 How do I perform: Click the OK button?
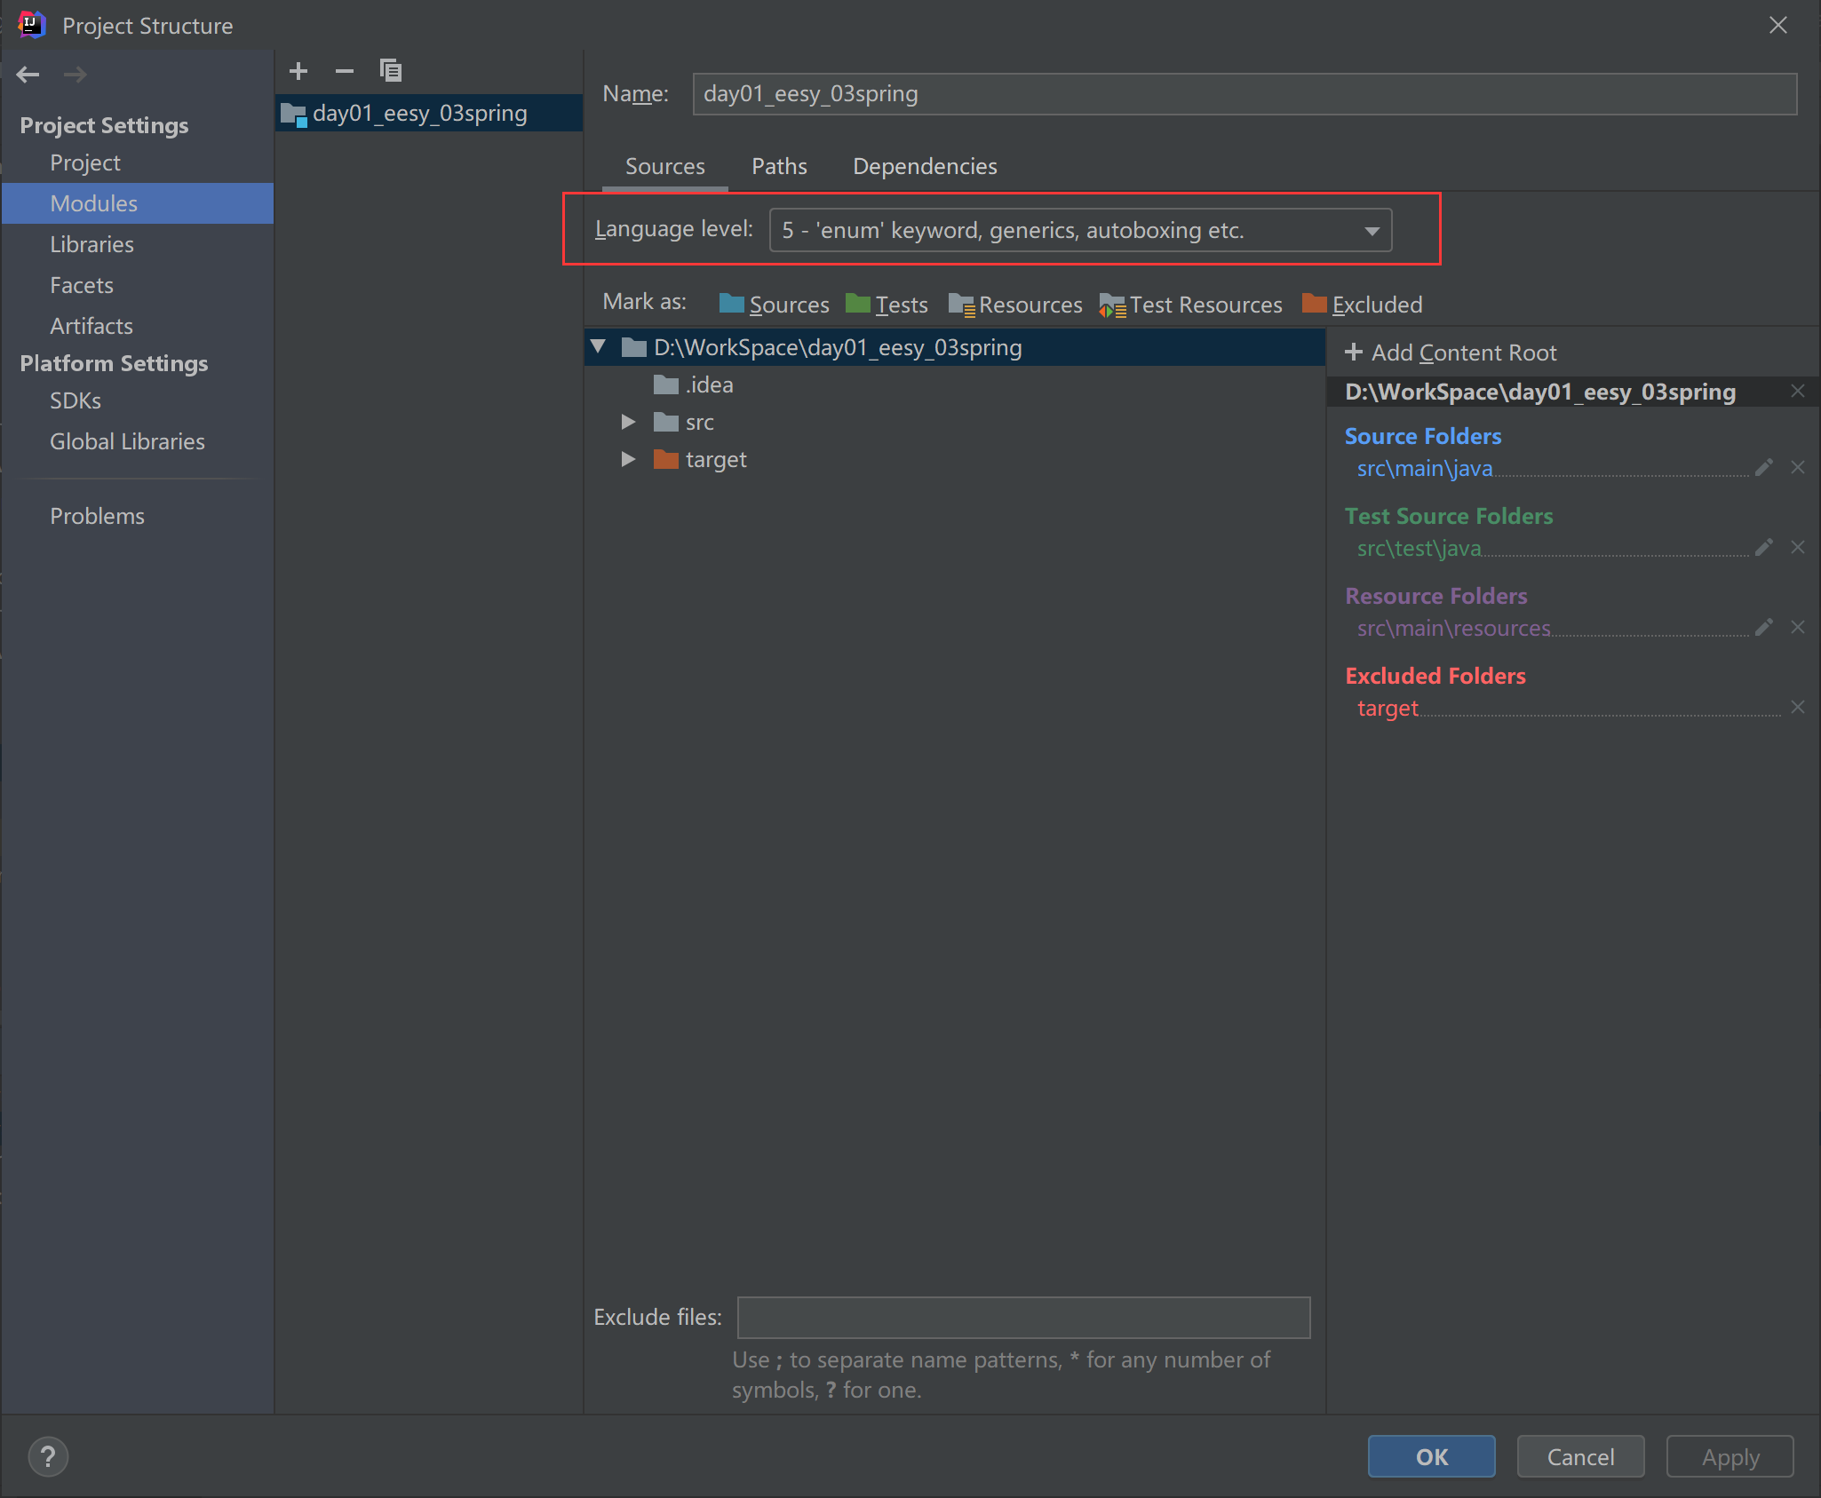(1431, 1456)
